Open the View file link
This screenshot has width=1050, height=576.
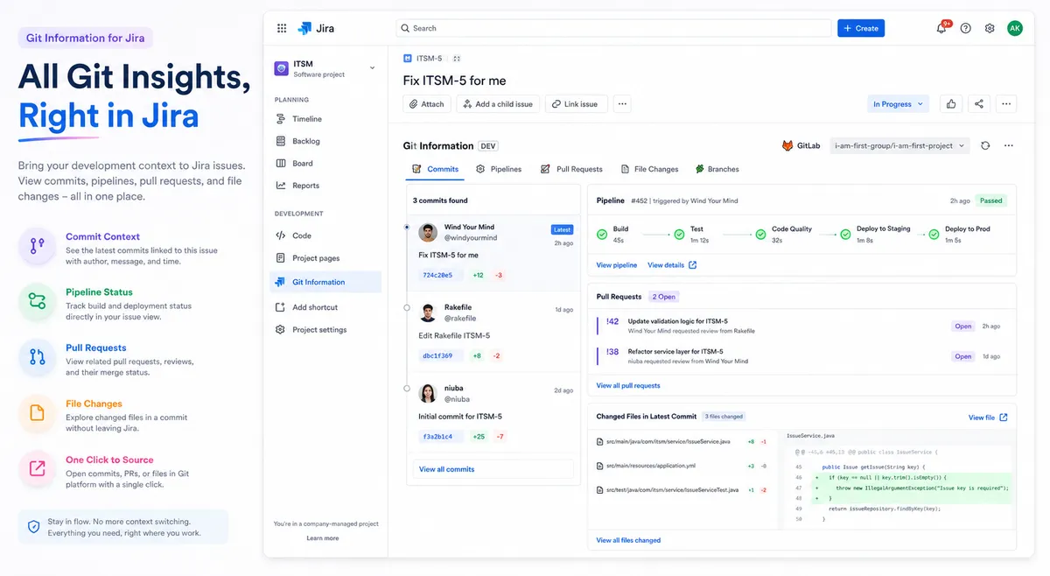click(x=988, y=418)
